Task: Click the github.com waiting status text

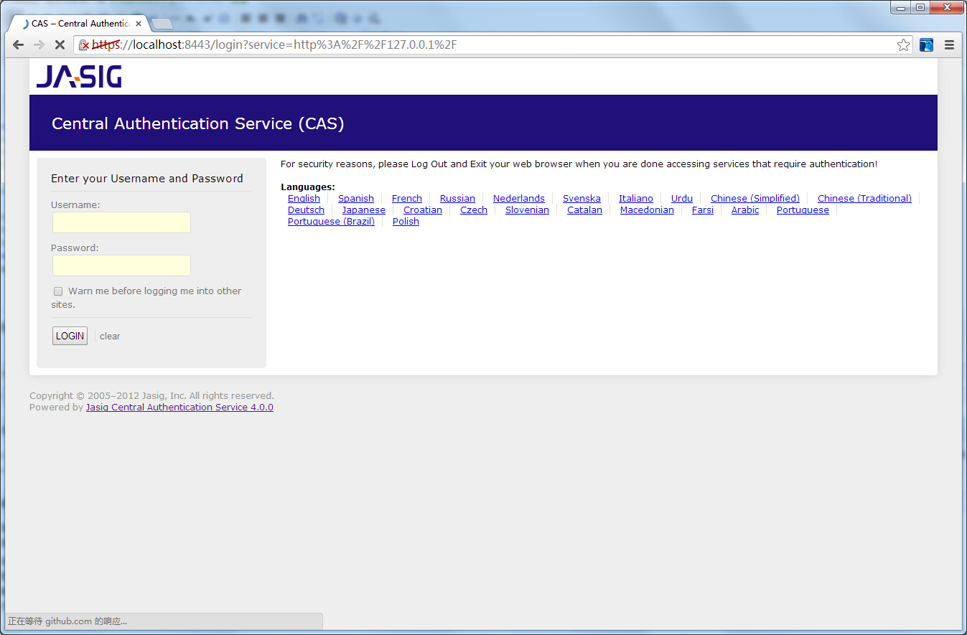Action: [x=67, y=621]
